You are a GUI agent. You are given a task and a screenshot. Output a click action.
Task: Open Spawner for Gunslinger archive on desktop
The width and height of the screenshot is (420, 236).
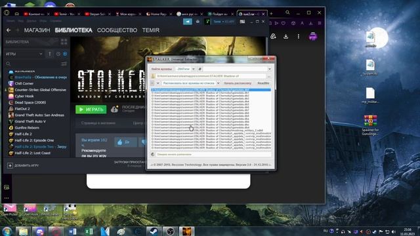coord(370,125)
